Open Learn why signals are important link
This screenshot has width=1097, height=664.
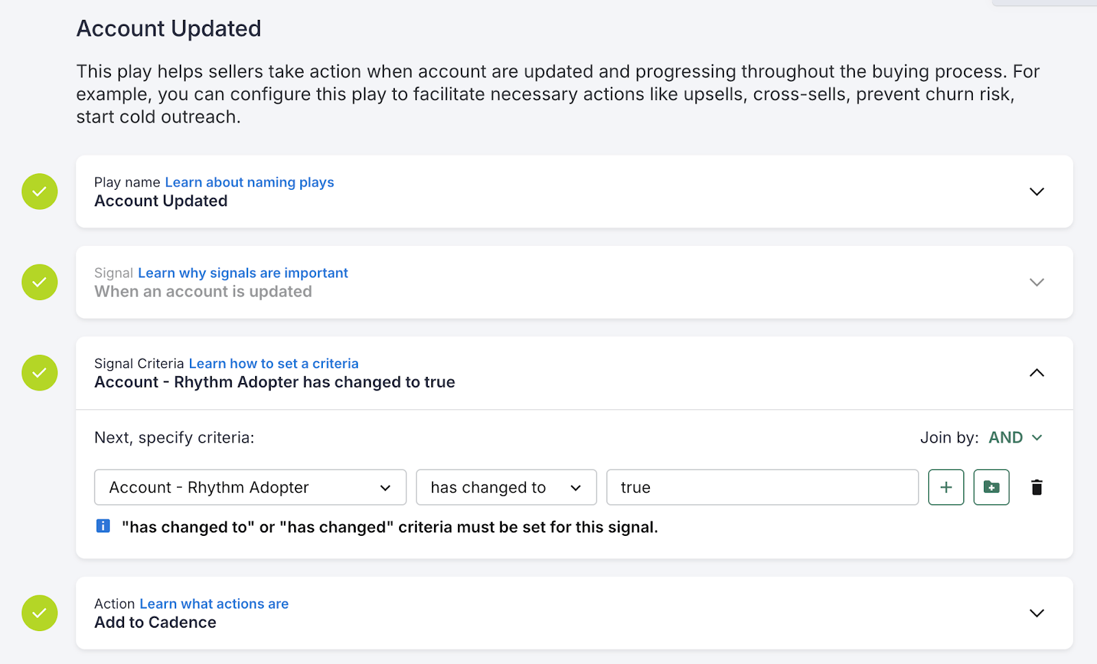[243, 273]
